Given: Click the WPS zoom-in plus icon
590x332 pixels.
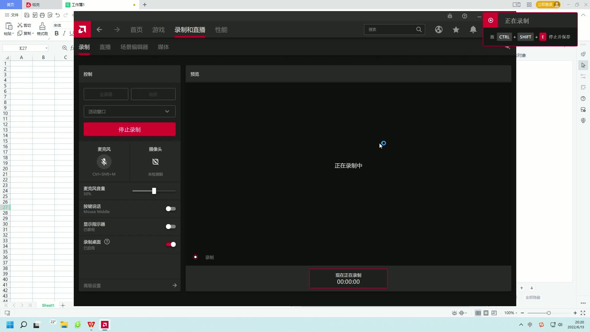Looking at the screenshot, I should pos(575,313).
